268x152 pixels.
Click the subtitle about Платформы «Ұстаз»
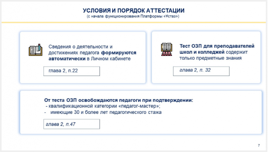pos(133,16)
